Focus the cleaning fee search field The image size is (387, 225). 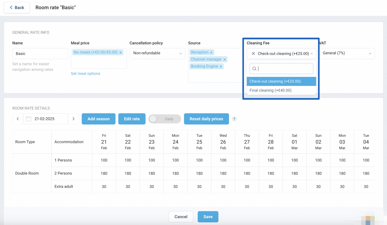[281, 69]
